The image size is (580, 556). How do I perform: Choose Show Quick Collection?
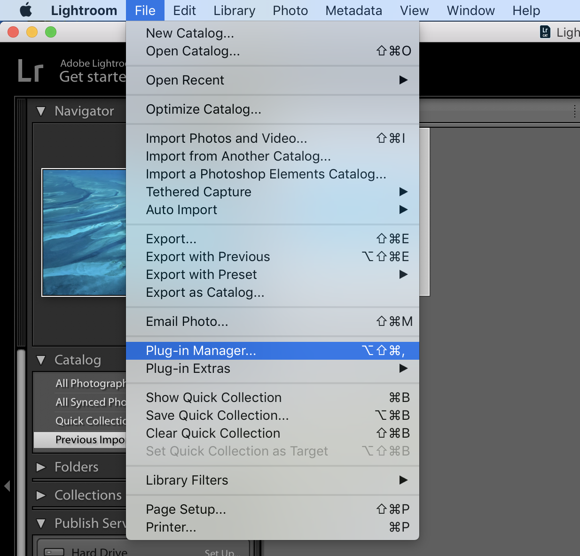[273, 398]
